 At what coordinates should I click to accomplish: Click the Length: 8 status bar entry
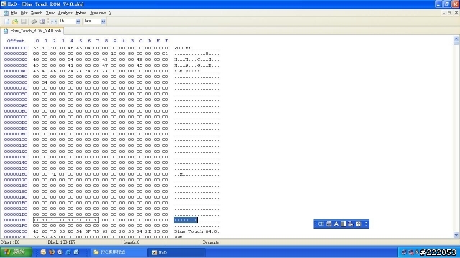(132, 242)
